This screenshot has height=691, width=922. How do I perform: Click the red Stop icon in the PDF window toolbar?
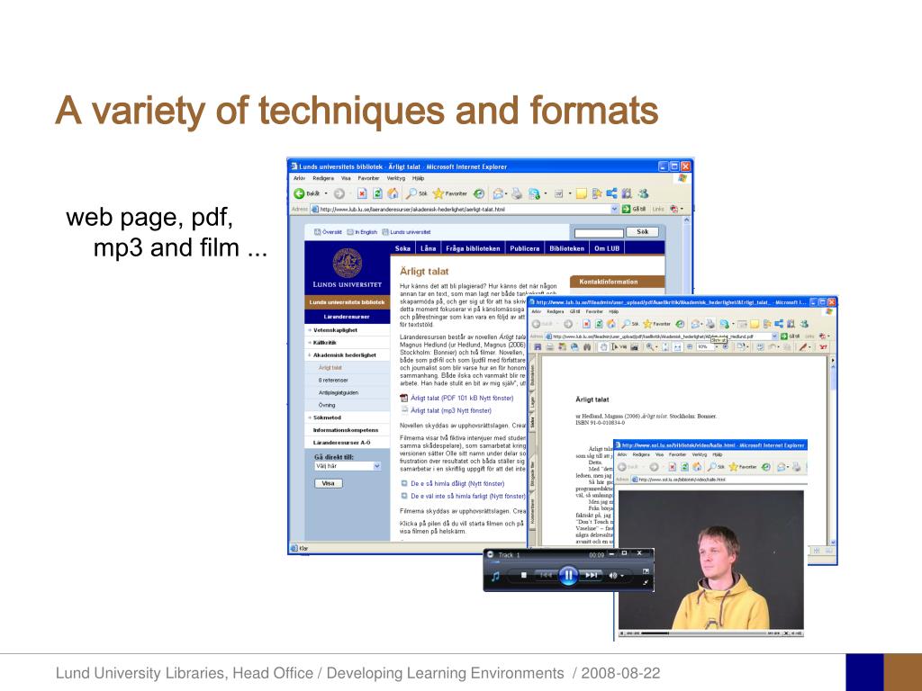click(x=586, y=324)
